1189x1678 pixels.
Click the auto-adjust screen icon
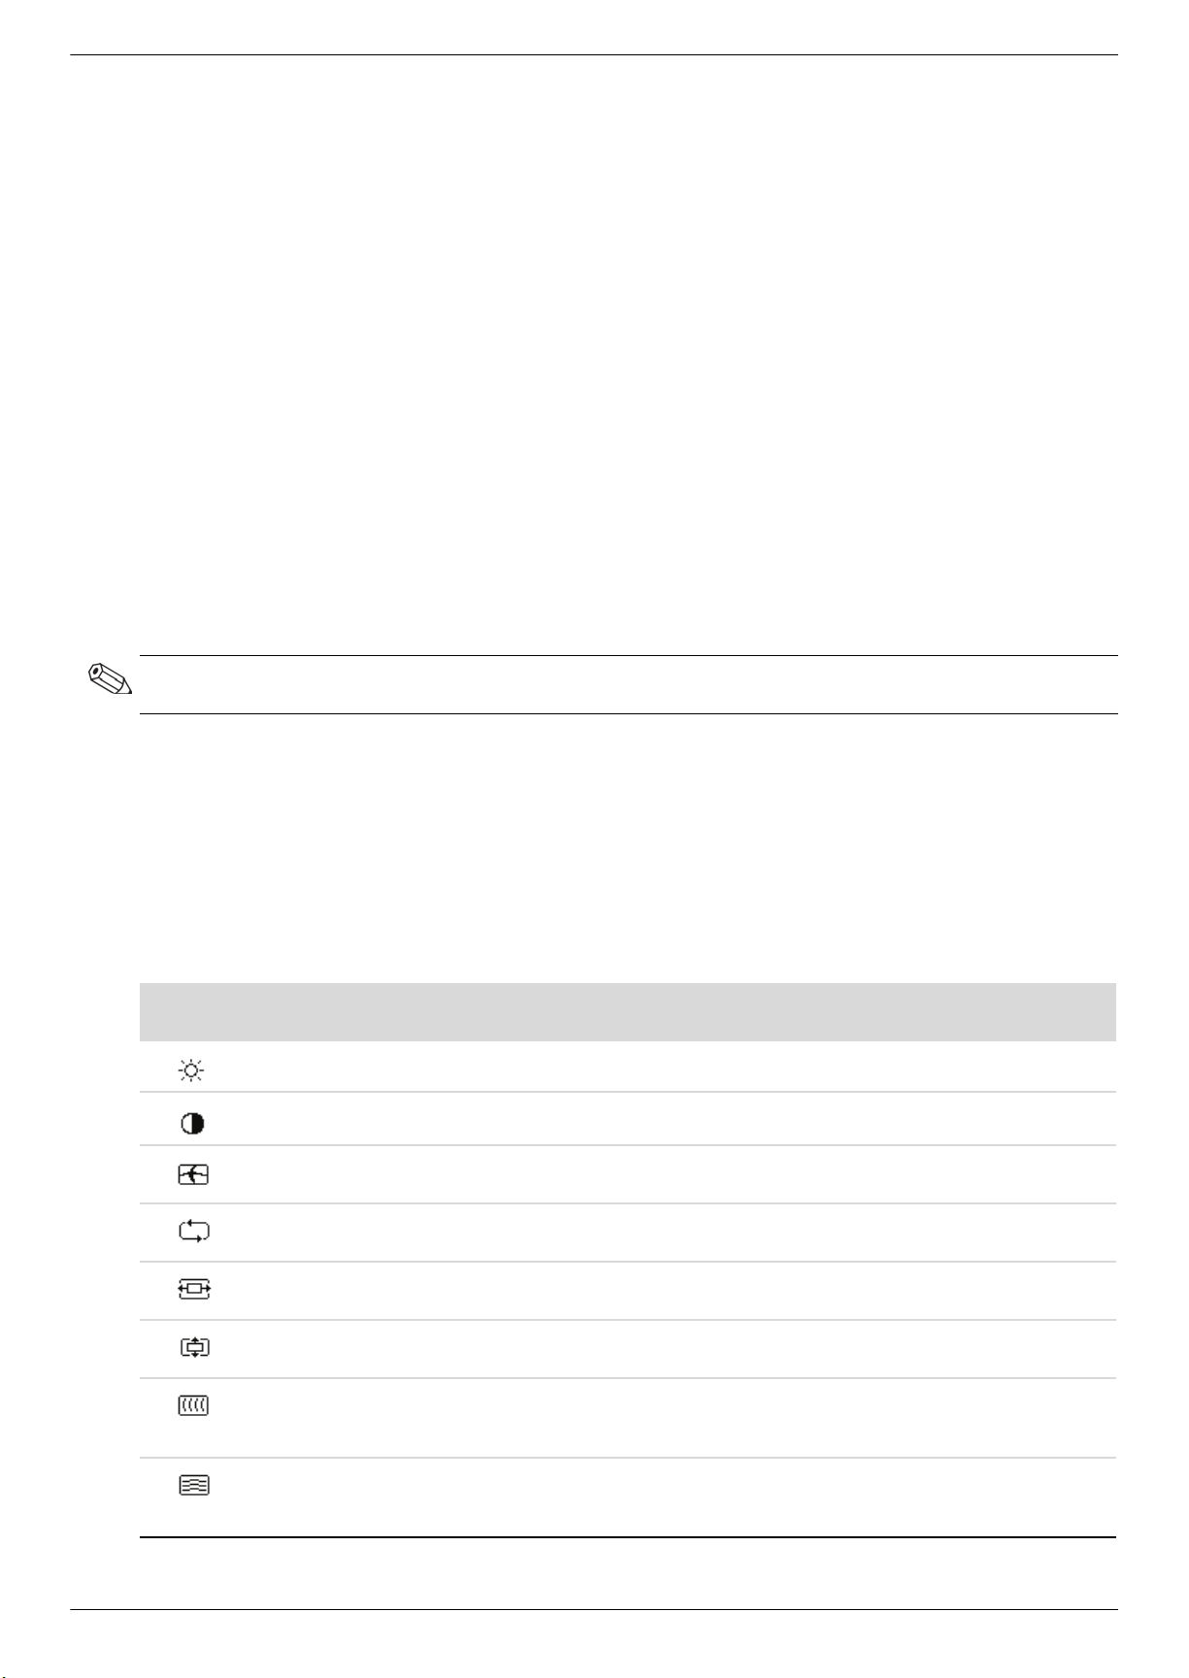[193, 1174]
